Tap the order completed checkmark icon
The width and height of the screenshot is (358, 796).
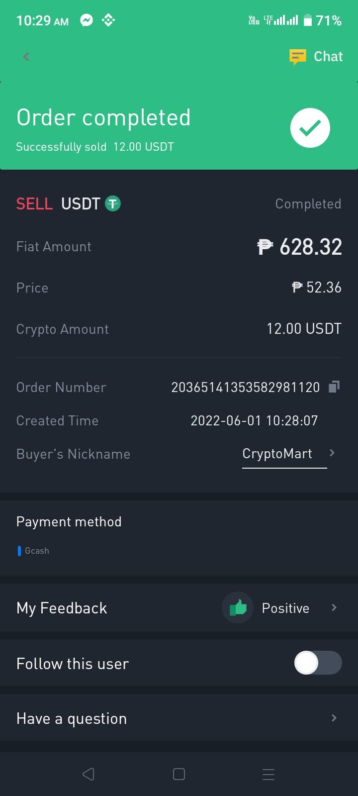(310, 128)
